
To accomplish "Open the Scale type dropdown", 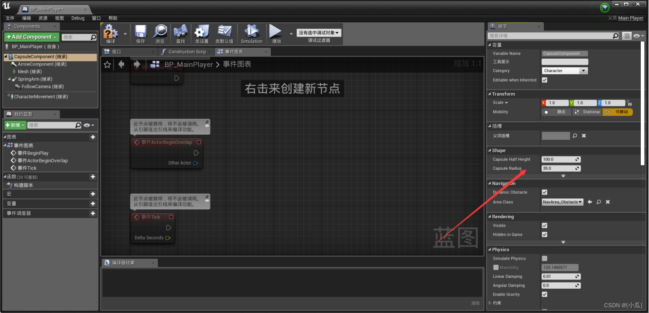I will coord(500,103).
